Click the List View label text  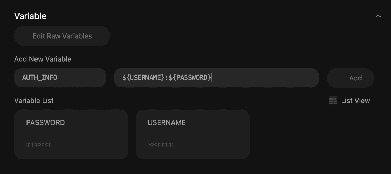tap(355, 101)
